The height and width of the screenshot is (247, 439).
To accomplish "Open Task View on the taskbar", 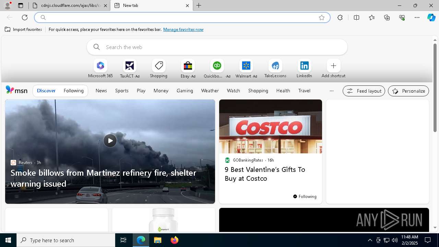I will coord(123,240).
